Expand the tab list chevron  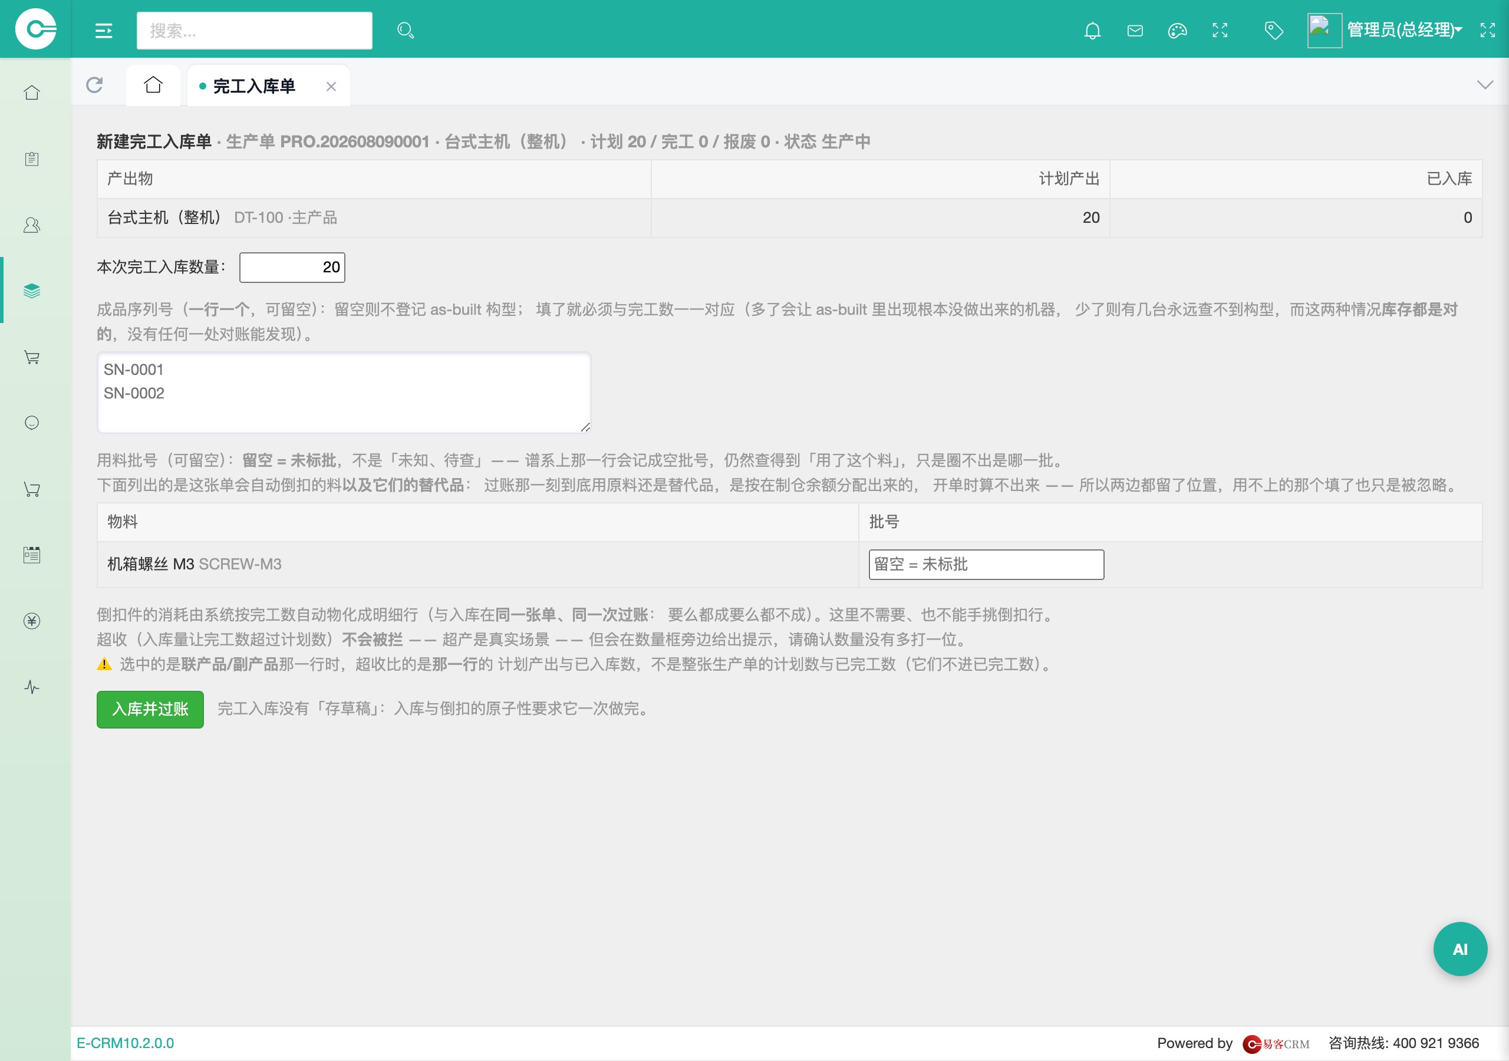(x=1485, y=85)
